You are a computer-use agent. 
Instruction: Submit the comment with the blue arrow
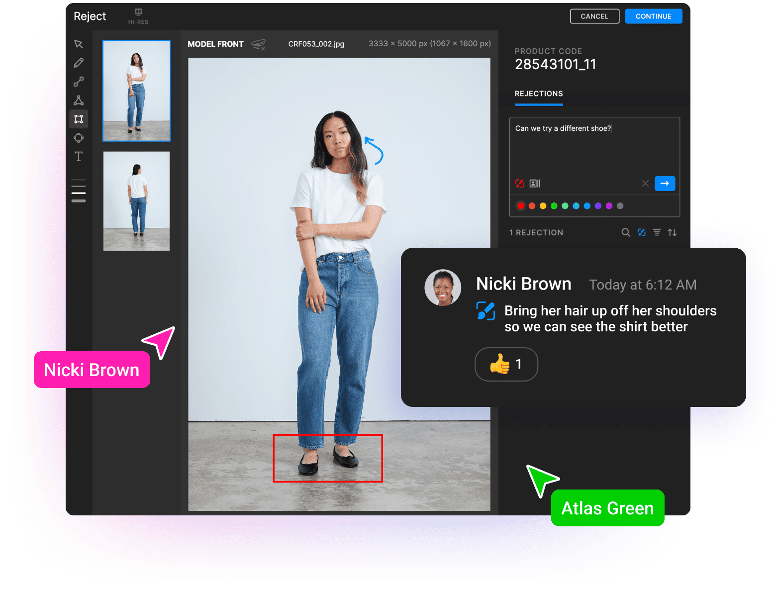tap(665, 184)
